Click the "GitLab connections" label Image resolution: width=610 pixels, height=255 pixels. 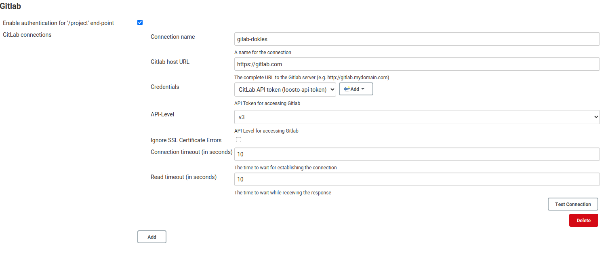point(27,35)
